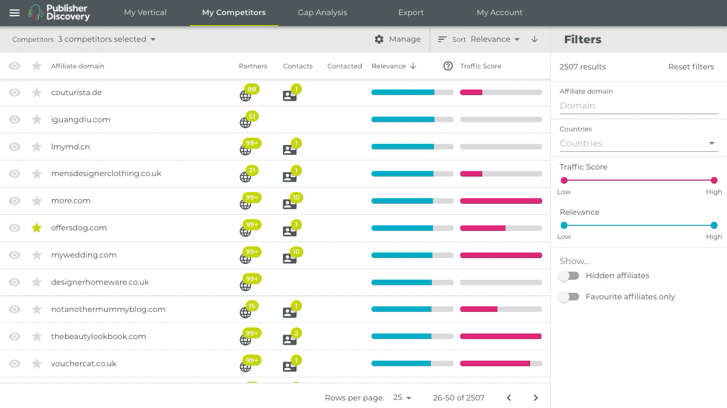
Task: Sort by Relevance column header
Action: point(394,66)
